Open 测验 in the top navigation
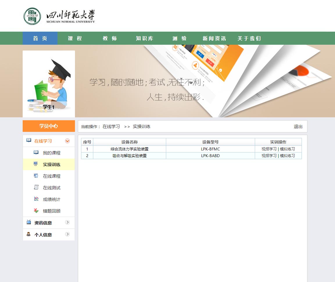Viewport: 335px width, 282px height. [180, 38]
